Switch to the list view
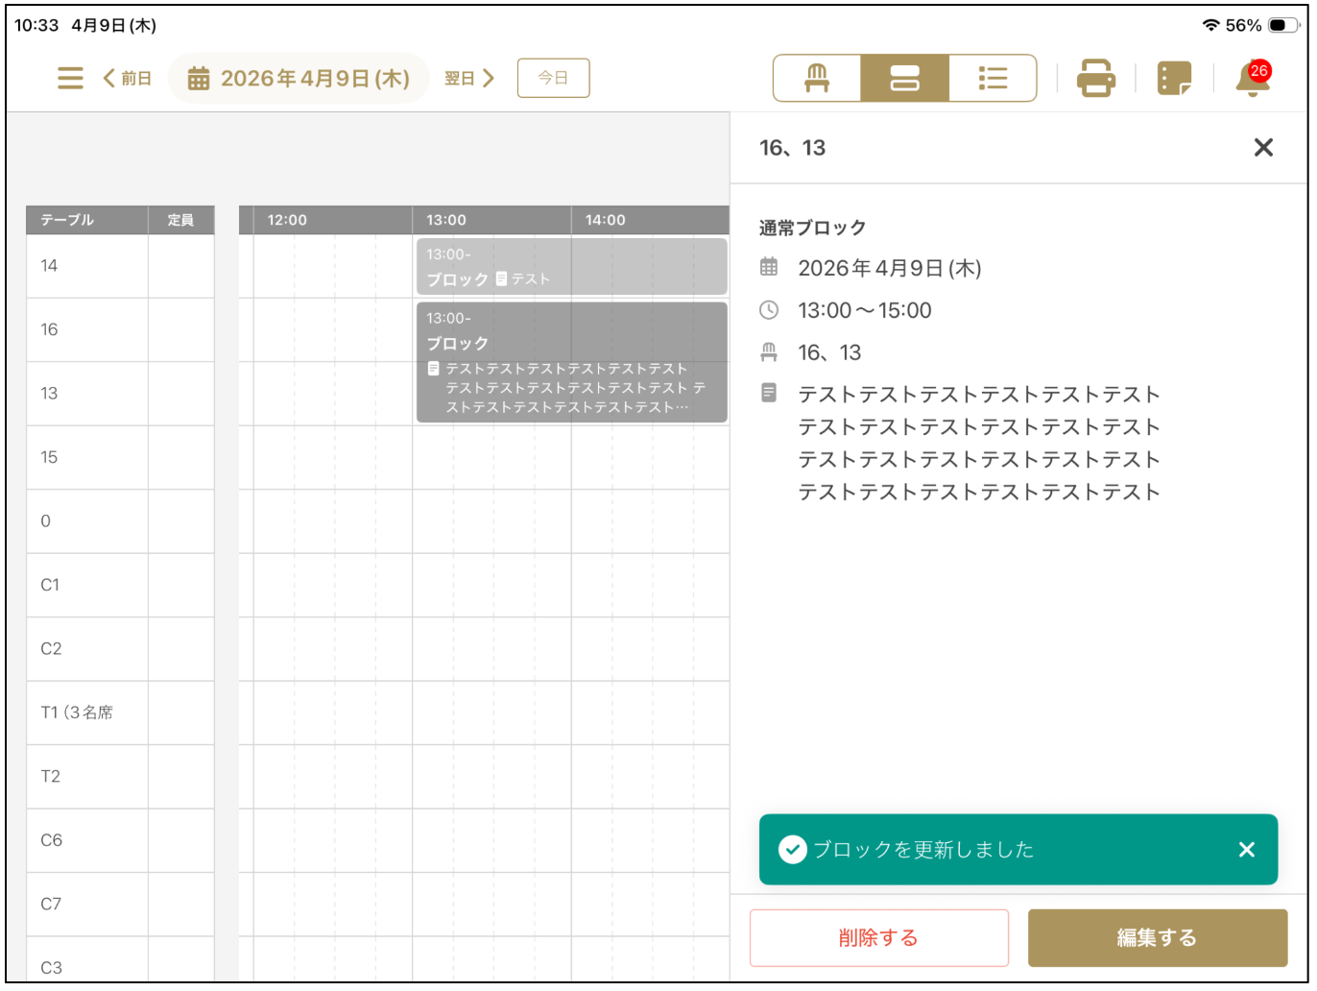This screenshot has width=1317, height=991. (x=993, y=78)
